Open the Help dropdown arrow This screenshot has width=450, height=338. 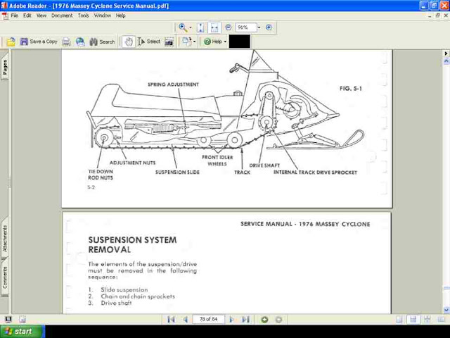[225, 42]
